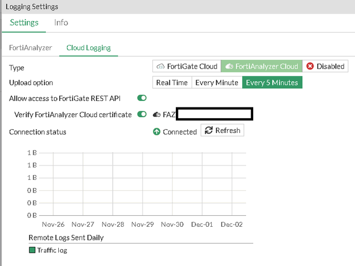
Task: Click the Traffic log green swatch
Action: (32, 250)
